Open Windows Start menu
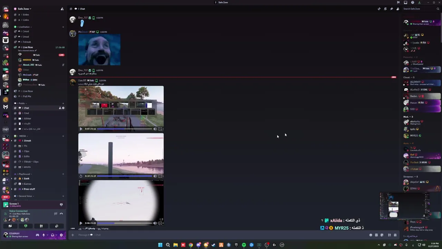 coord(160,245)
